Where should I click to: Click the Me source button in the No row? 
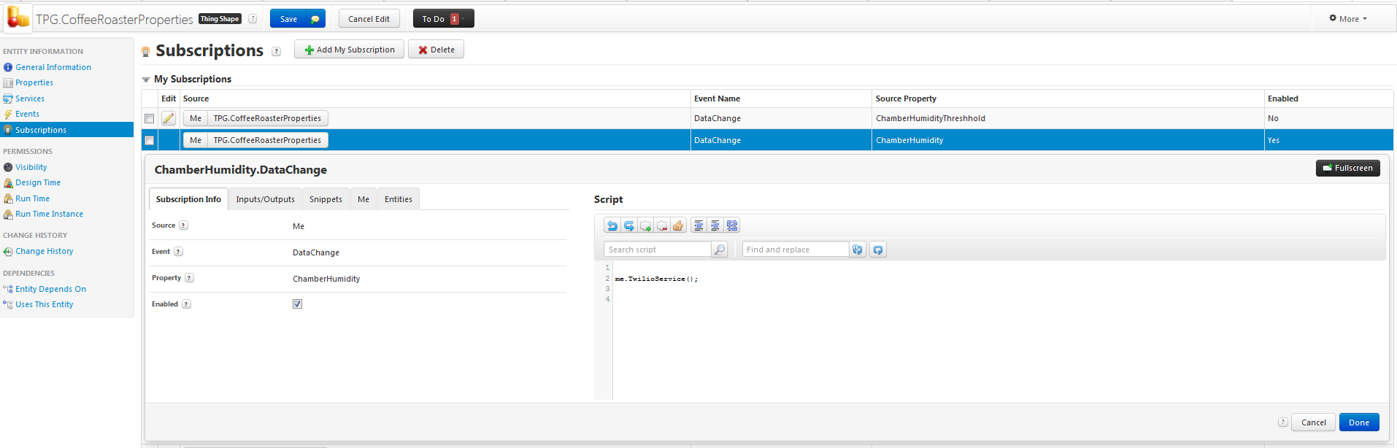click(196, 118)
